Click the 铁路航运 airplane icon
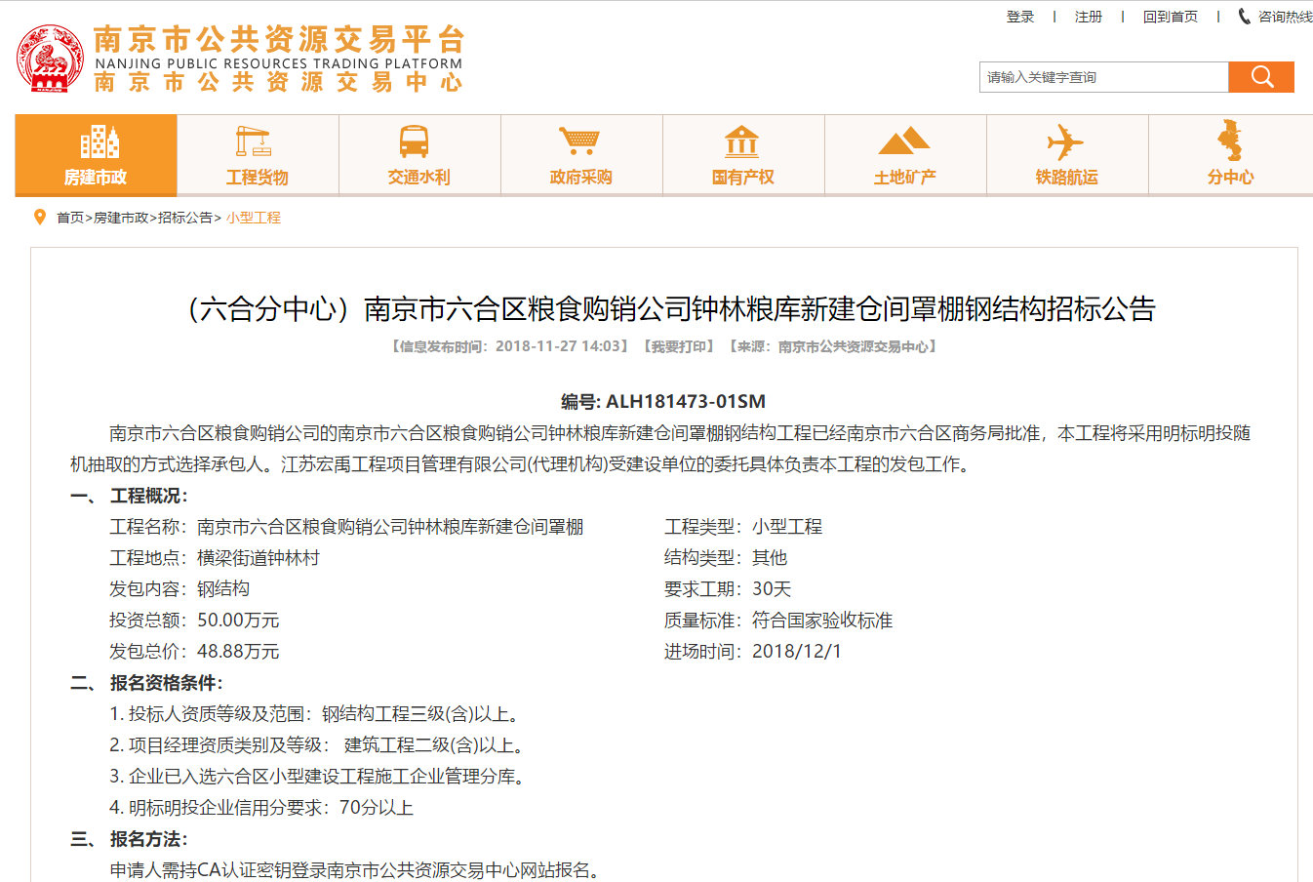 (x=1065, y=142)
